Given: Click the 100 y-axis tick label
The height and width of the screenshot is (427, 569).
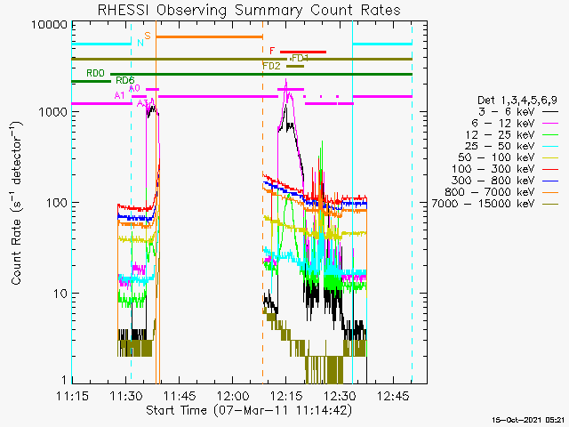Looking at the screenshot, I should click(57, 203).
